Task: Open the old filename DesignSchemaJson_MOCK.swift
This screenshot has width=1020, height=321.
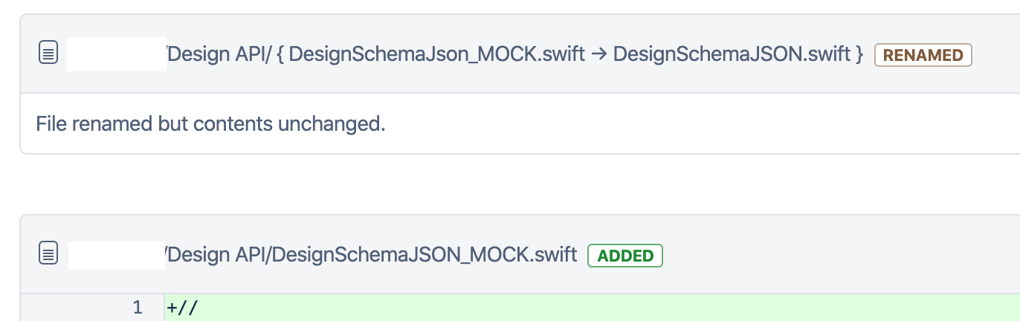Action: coord(436,54)
